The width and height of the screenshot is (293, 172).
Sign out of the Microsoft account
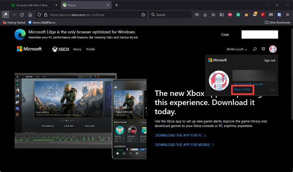click(270, 60)
